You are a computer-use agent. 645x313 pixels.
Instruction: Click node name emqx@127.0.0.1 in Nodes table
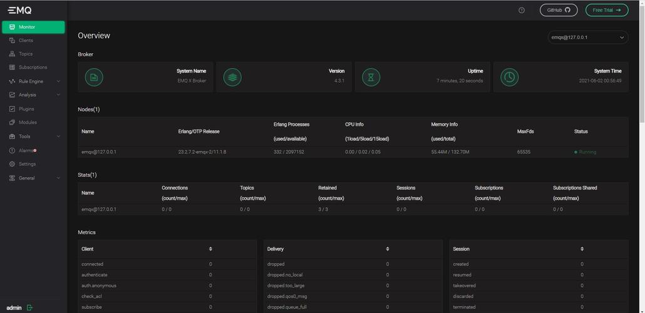coord(99,152)
